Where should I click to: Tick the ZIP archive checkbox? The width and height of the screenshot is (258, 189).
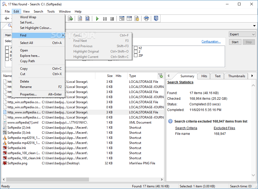coord(136,55)
